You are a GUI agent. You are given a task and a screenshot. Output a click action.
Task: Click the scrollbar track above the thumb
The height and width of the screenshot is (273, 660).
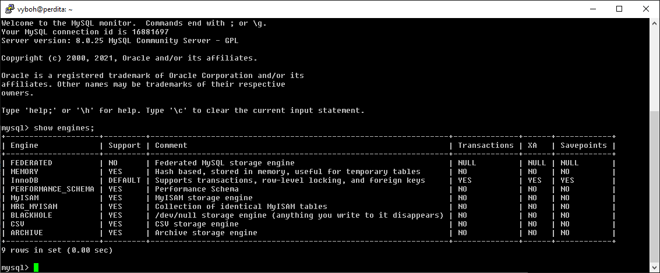(x=655, y=68)
